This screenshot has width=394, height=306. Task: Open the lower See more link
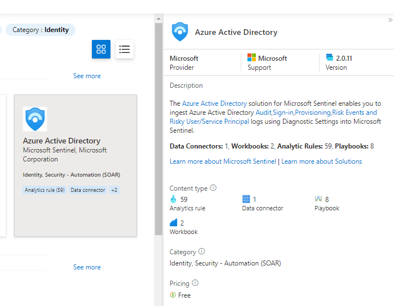click(x=87, y=267)
